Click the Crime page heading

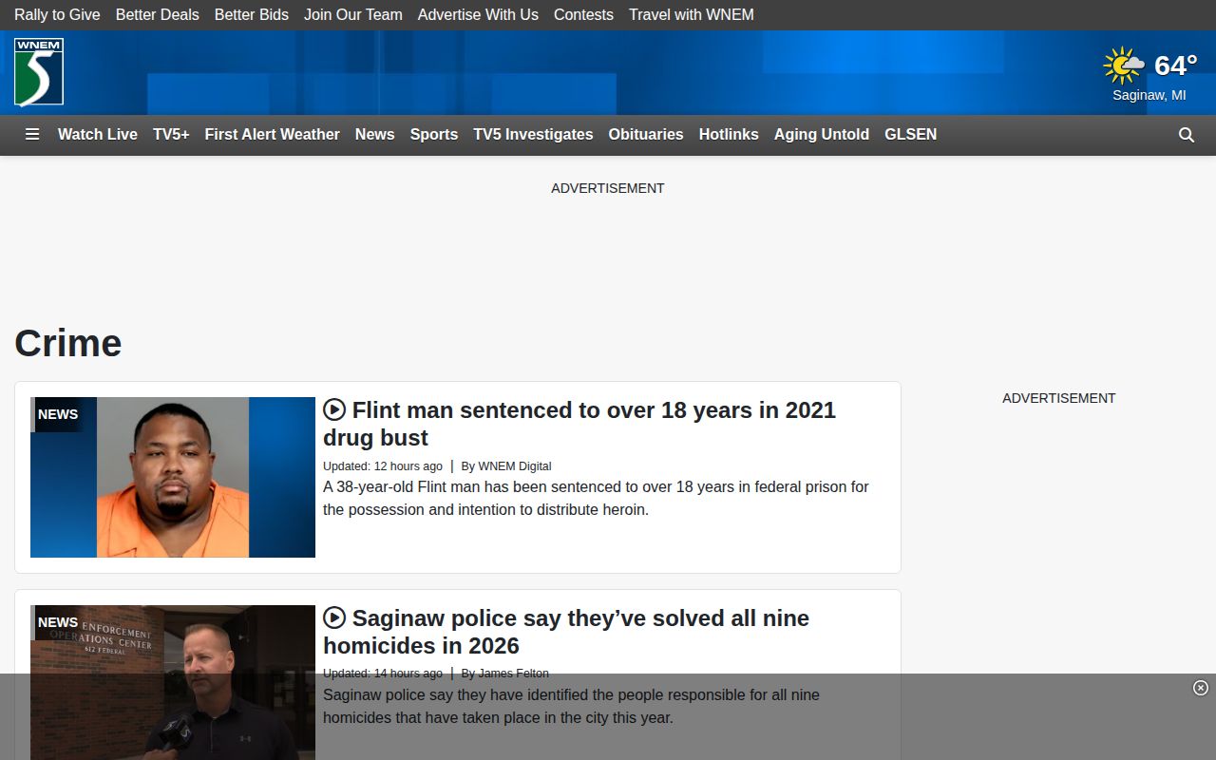coord(68,343)
